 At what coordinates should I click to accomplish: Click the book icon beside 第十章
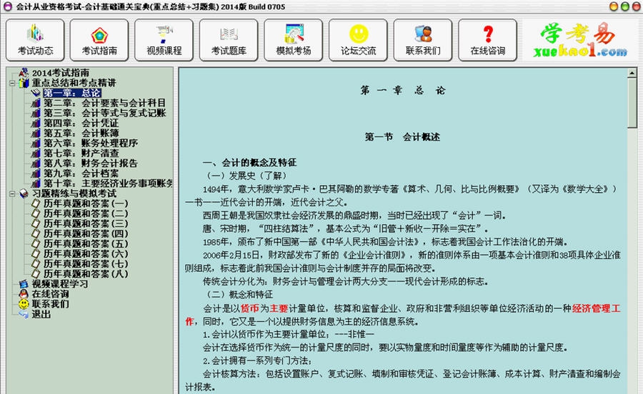(36, 183)
